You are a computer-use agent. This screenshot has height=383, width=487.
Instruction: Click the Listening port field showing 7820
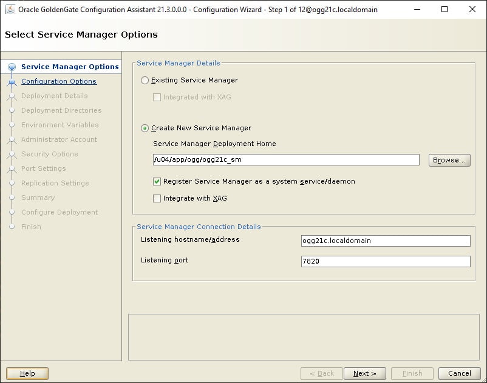pos(386,261)
